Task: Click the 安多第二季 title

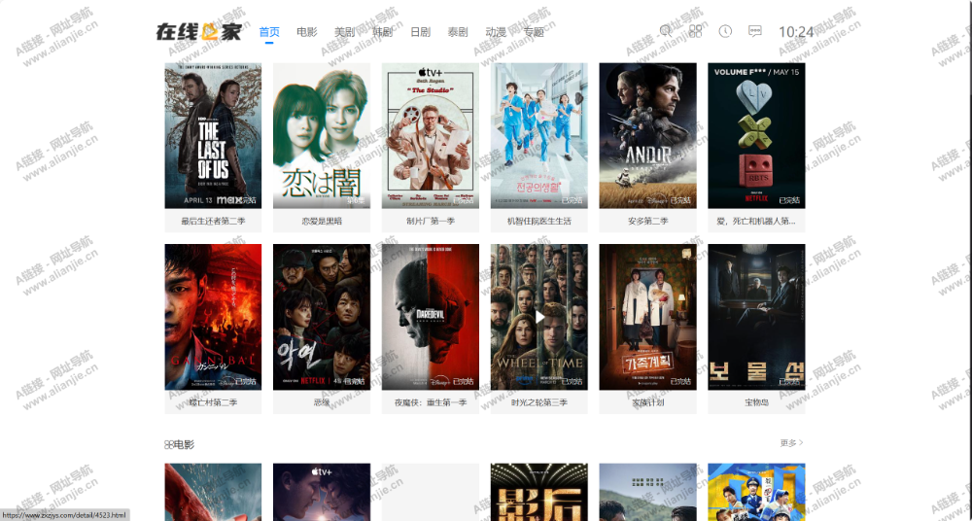Action: [x=647, y=221]
